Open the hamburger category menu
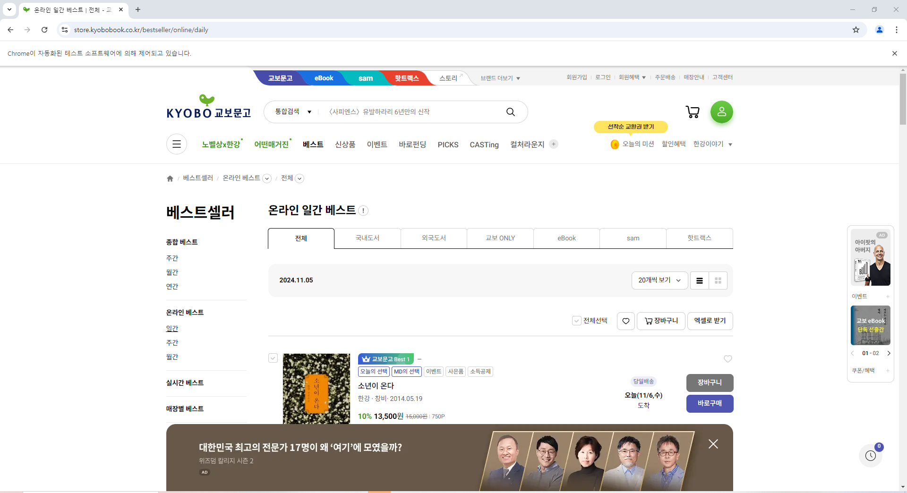907x493 pixels. (177, 144)
